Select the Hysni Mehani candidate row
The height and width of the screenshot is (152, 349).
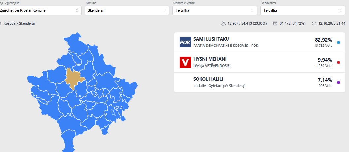(x=258, y=62)
